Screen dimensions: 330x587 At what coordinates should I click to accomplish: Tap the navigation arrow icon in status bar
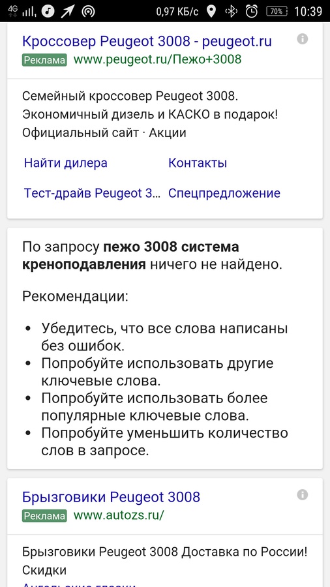pyautogui.click(x=68, y=12)
